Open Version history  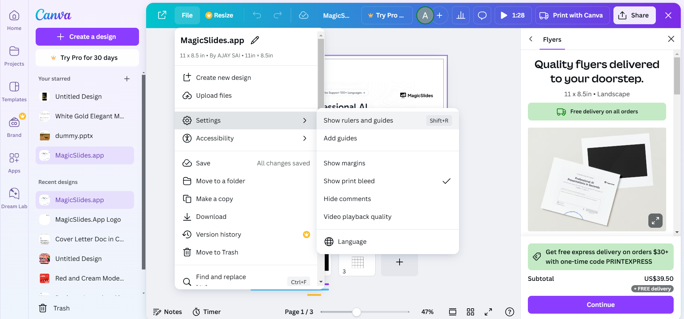pos(246,235)
